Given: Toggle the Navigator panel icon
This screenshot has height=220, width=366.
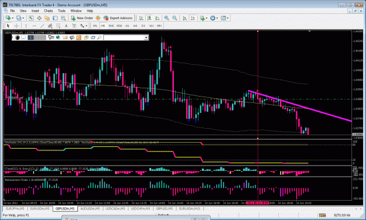Looking at the screenshot, I should point(47,18).
